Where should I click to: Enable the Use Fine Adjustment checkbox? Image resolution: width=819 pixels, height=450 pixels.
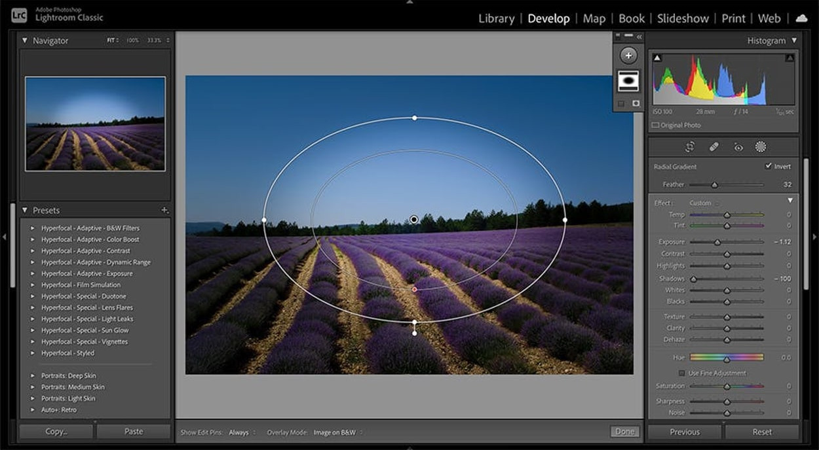tap(682, 373)
